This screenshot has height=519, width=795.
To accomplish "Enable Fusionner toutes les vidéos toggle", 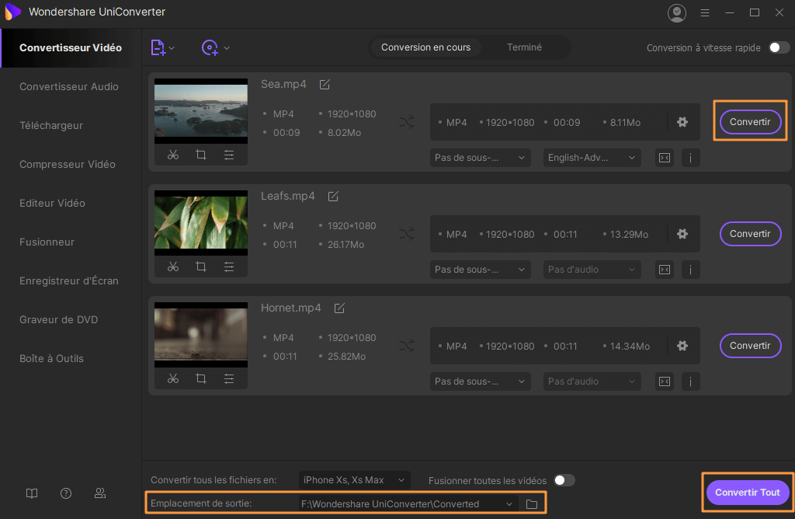I will click(x=564, y=480).
